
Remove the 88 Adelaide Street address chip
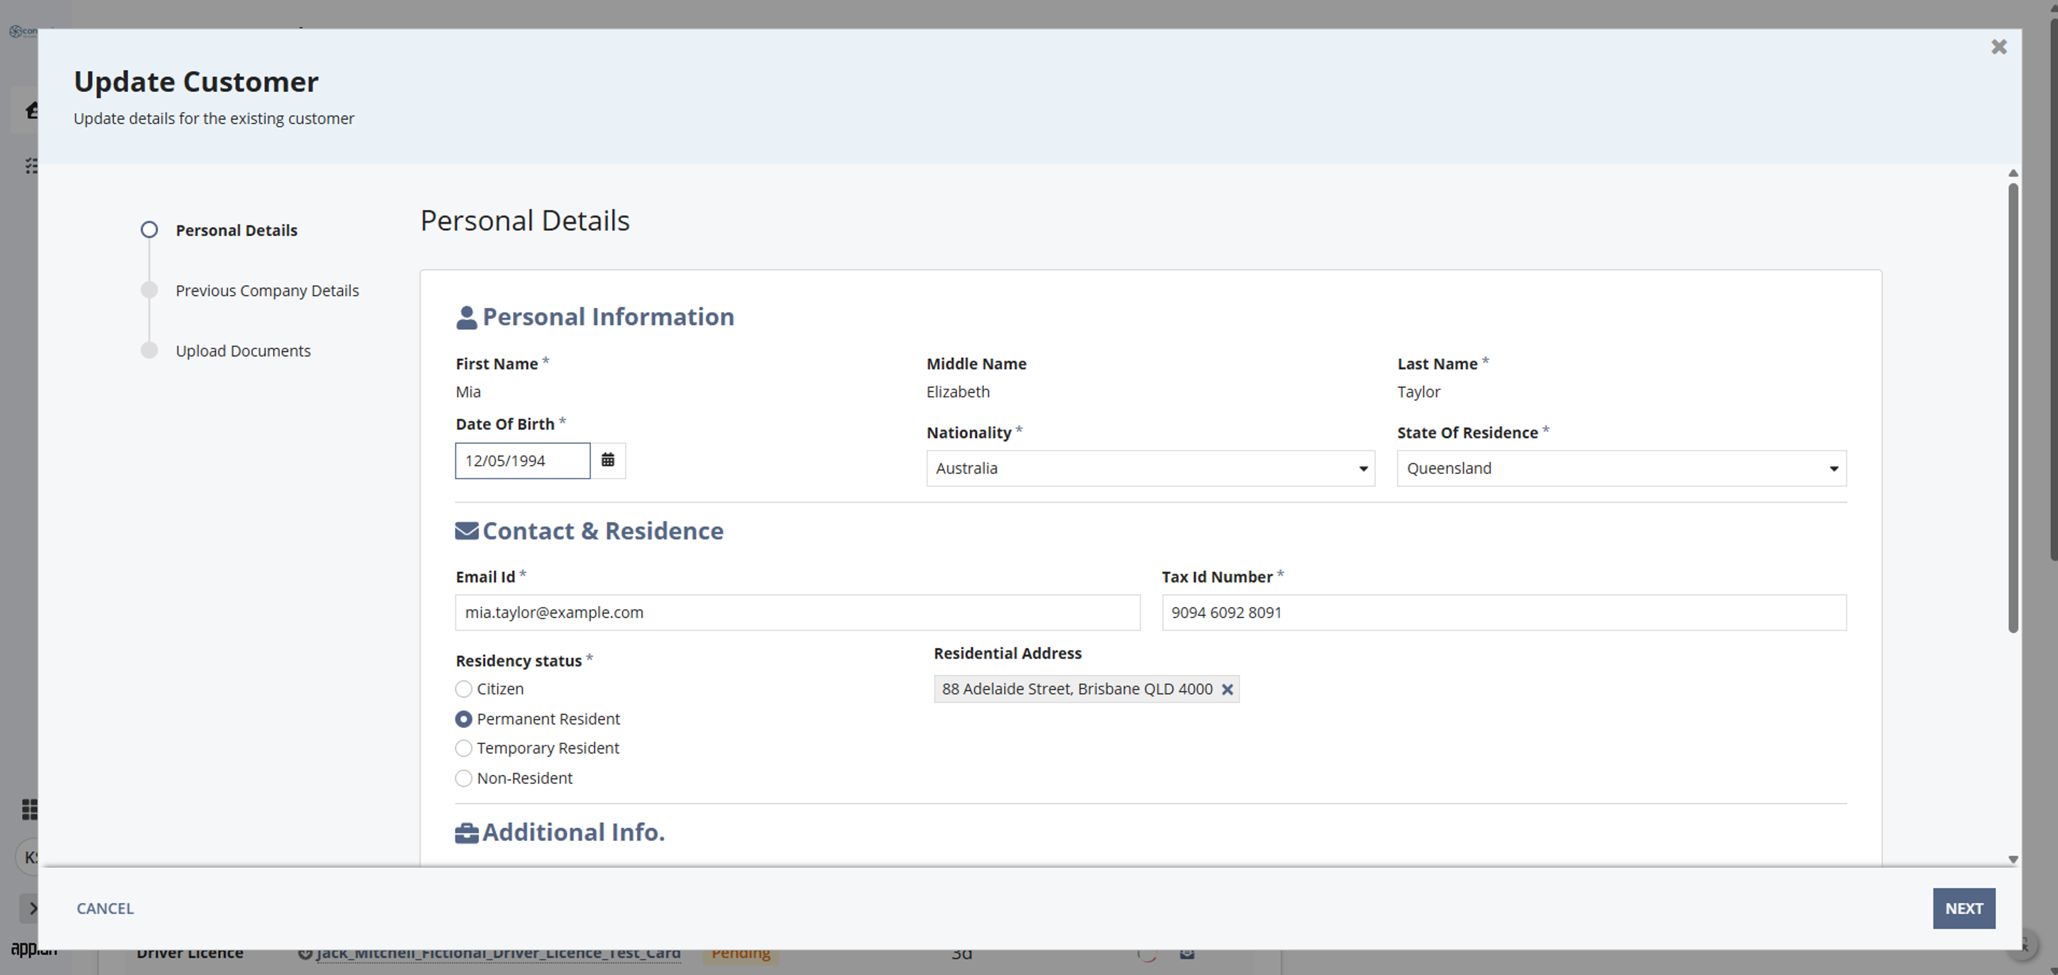[x=1227, y=689]
